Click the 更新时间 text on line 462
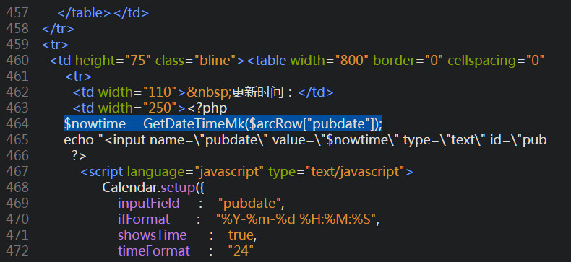This screenshot has width=571, height=262. [257, 92]
